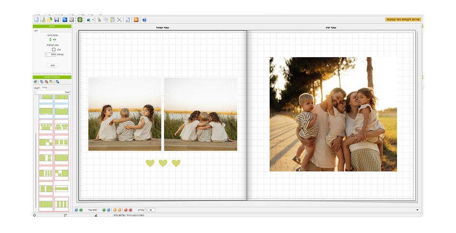Click the first orange round button
This screenshot has width=456, height=233.
click(114, 210)
